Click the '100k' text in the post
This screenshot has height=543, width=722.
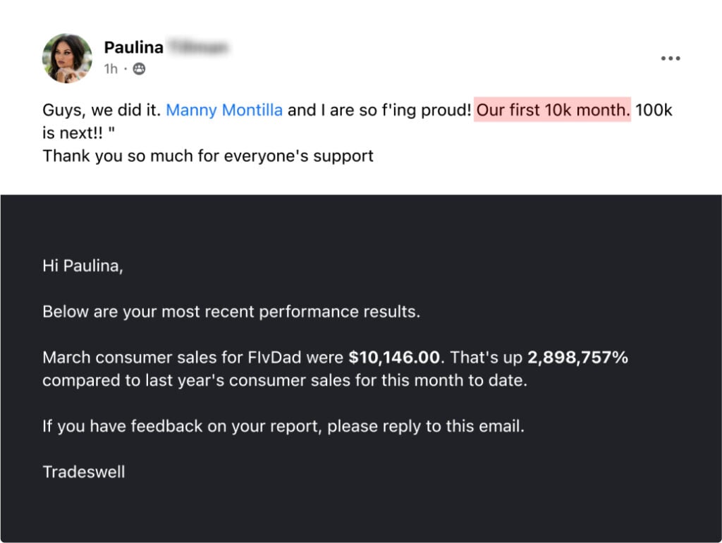[x=654, y=111]
